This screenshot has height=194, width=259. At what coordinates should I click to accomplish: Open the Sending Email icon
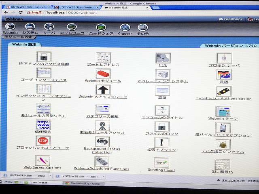(x=161, y=163)
